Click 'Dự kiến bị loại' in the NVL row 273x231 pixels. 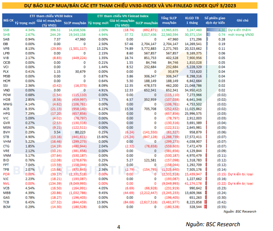(x=241, y=183)
